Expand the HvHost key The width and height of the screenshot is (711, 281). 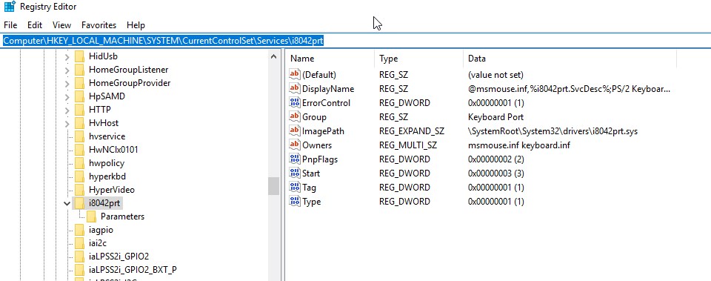[x=67, y=123]
